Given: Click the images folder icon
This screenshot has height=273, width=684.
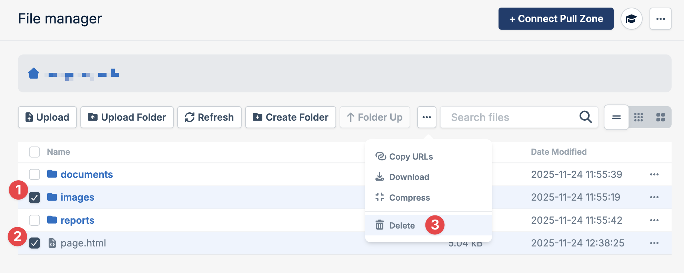Looking at the screenshot, I should pyautogui.click(x=52, y=197).
